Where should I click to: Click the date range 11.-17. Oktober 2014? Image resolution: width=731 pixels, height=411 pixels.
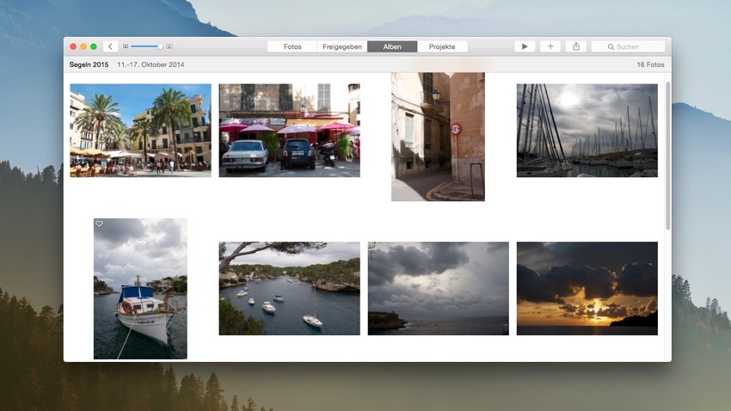click(x=150, y=64)
